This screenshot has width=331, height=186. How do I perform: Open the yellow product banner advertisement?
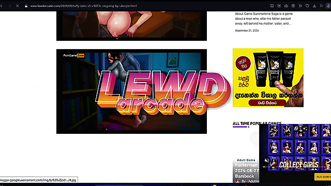point(268,78)
